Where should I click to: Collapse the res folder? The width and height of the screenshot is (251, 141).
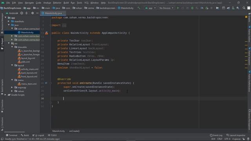click(9, 43)
